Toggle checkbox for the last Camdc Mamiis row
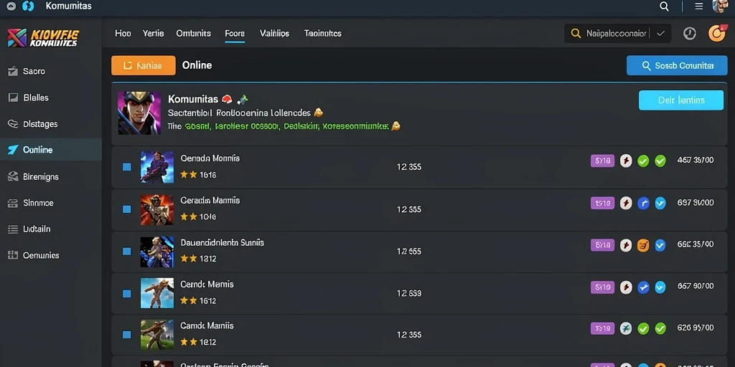 [x=126, y=335]
